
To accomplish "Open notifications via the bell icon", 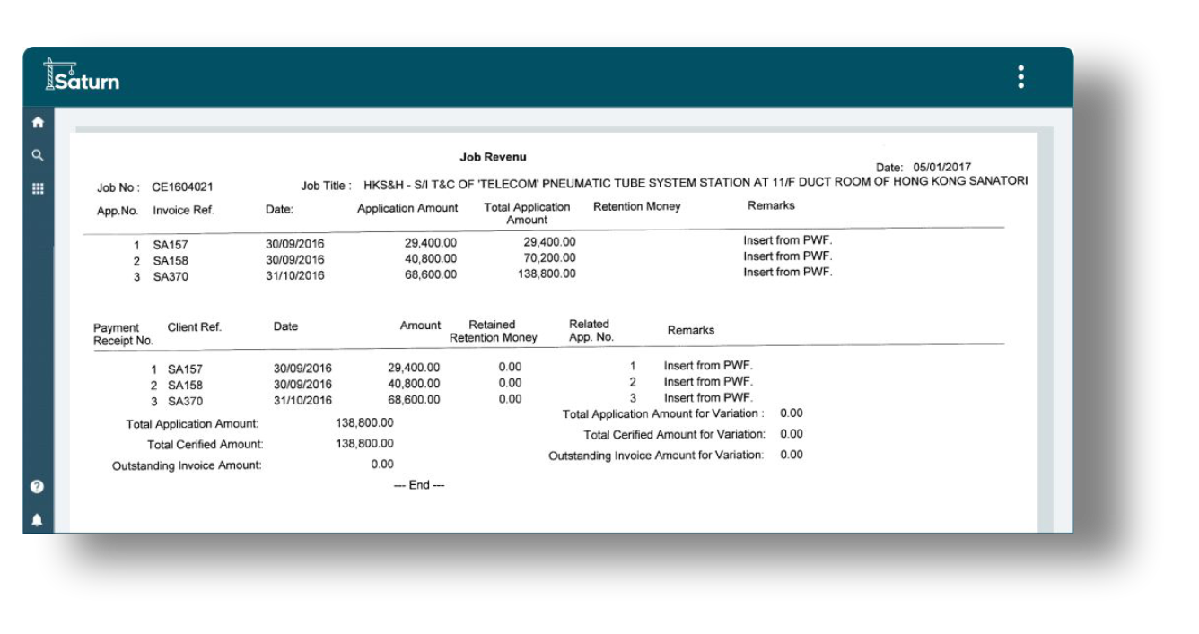I will pyautogui.click(x=36, y=517).
